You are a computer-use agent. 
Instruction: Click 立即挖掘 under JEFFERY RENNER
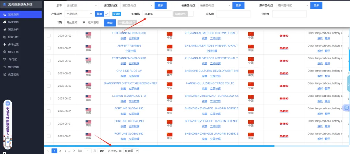click(130, 51)
